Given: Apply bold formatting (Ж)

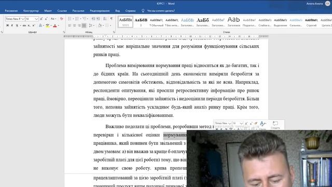Looking at the screenshot, I should (x=7, y=25).
